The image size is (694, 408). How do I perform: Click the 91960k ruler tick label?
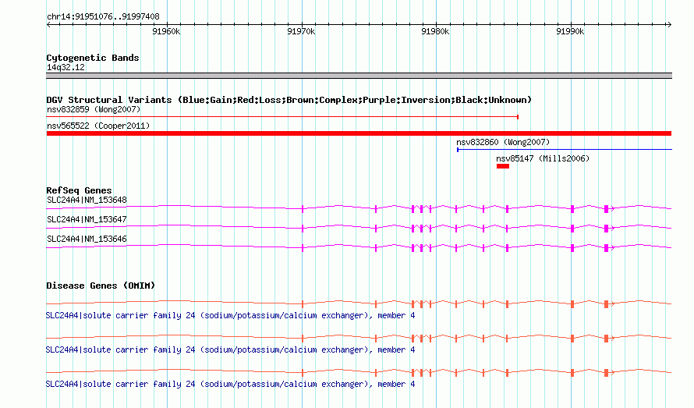tap(166, 31)
